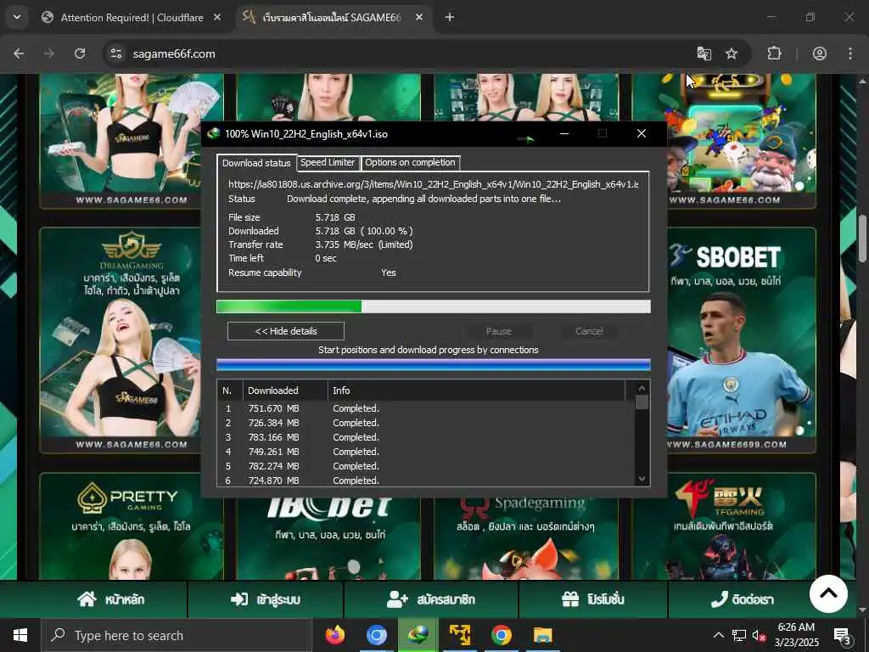Click the หน้าหลัก home link
The width and height of the screenshot is (869, 652).
click(x=110, y=599)
